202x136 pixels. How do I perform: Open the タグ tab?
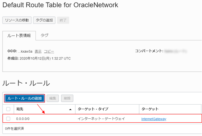(x=44, y=35)
